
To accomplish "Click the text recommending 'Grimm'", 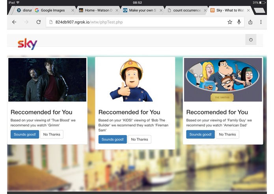I will (x=43, y=123).
